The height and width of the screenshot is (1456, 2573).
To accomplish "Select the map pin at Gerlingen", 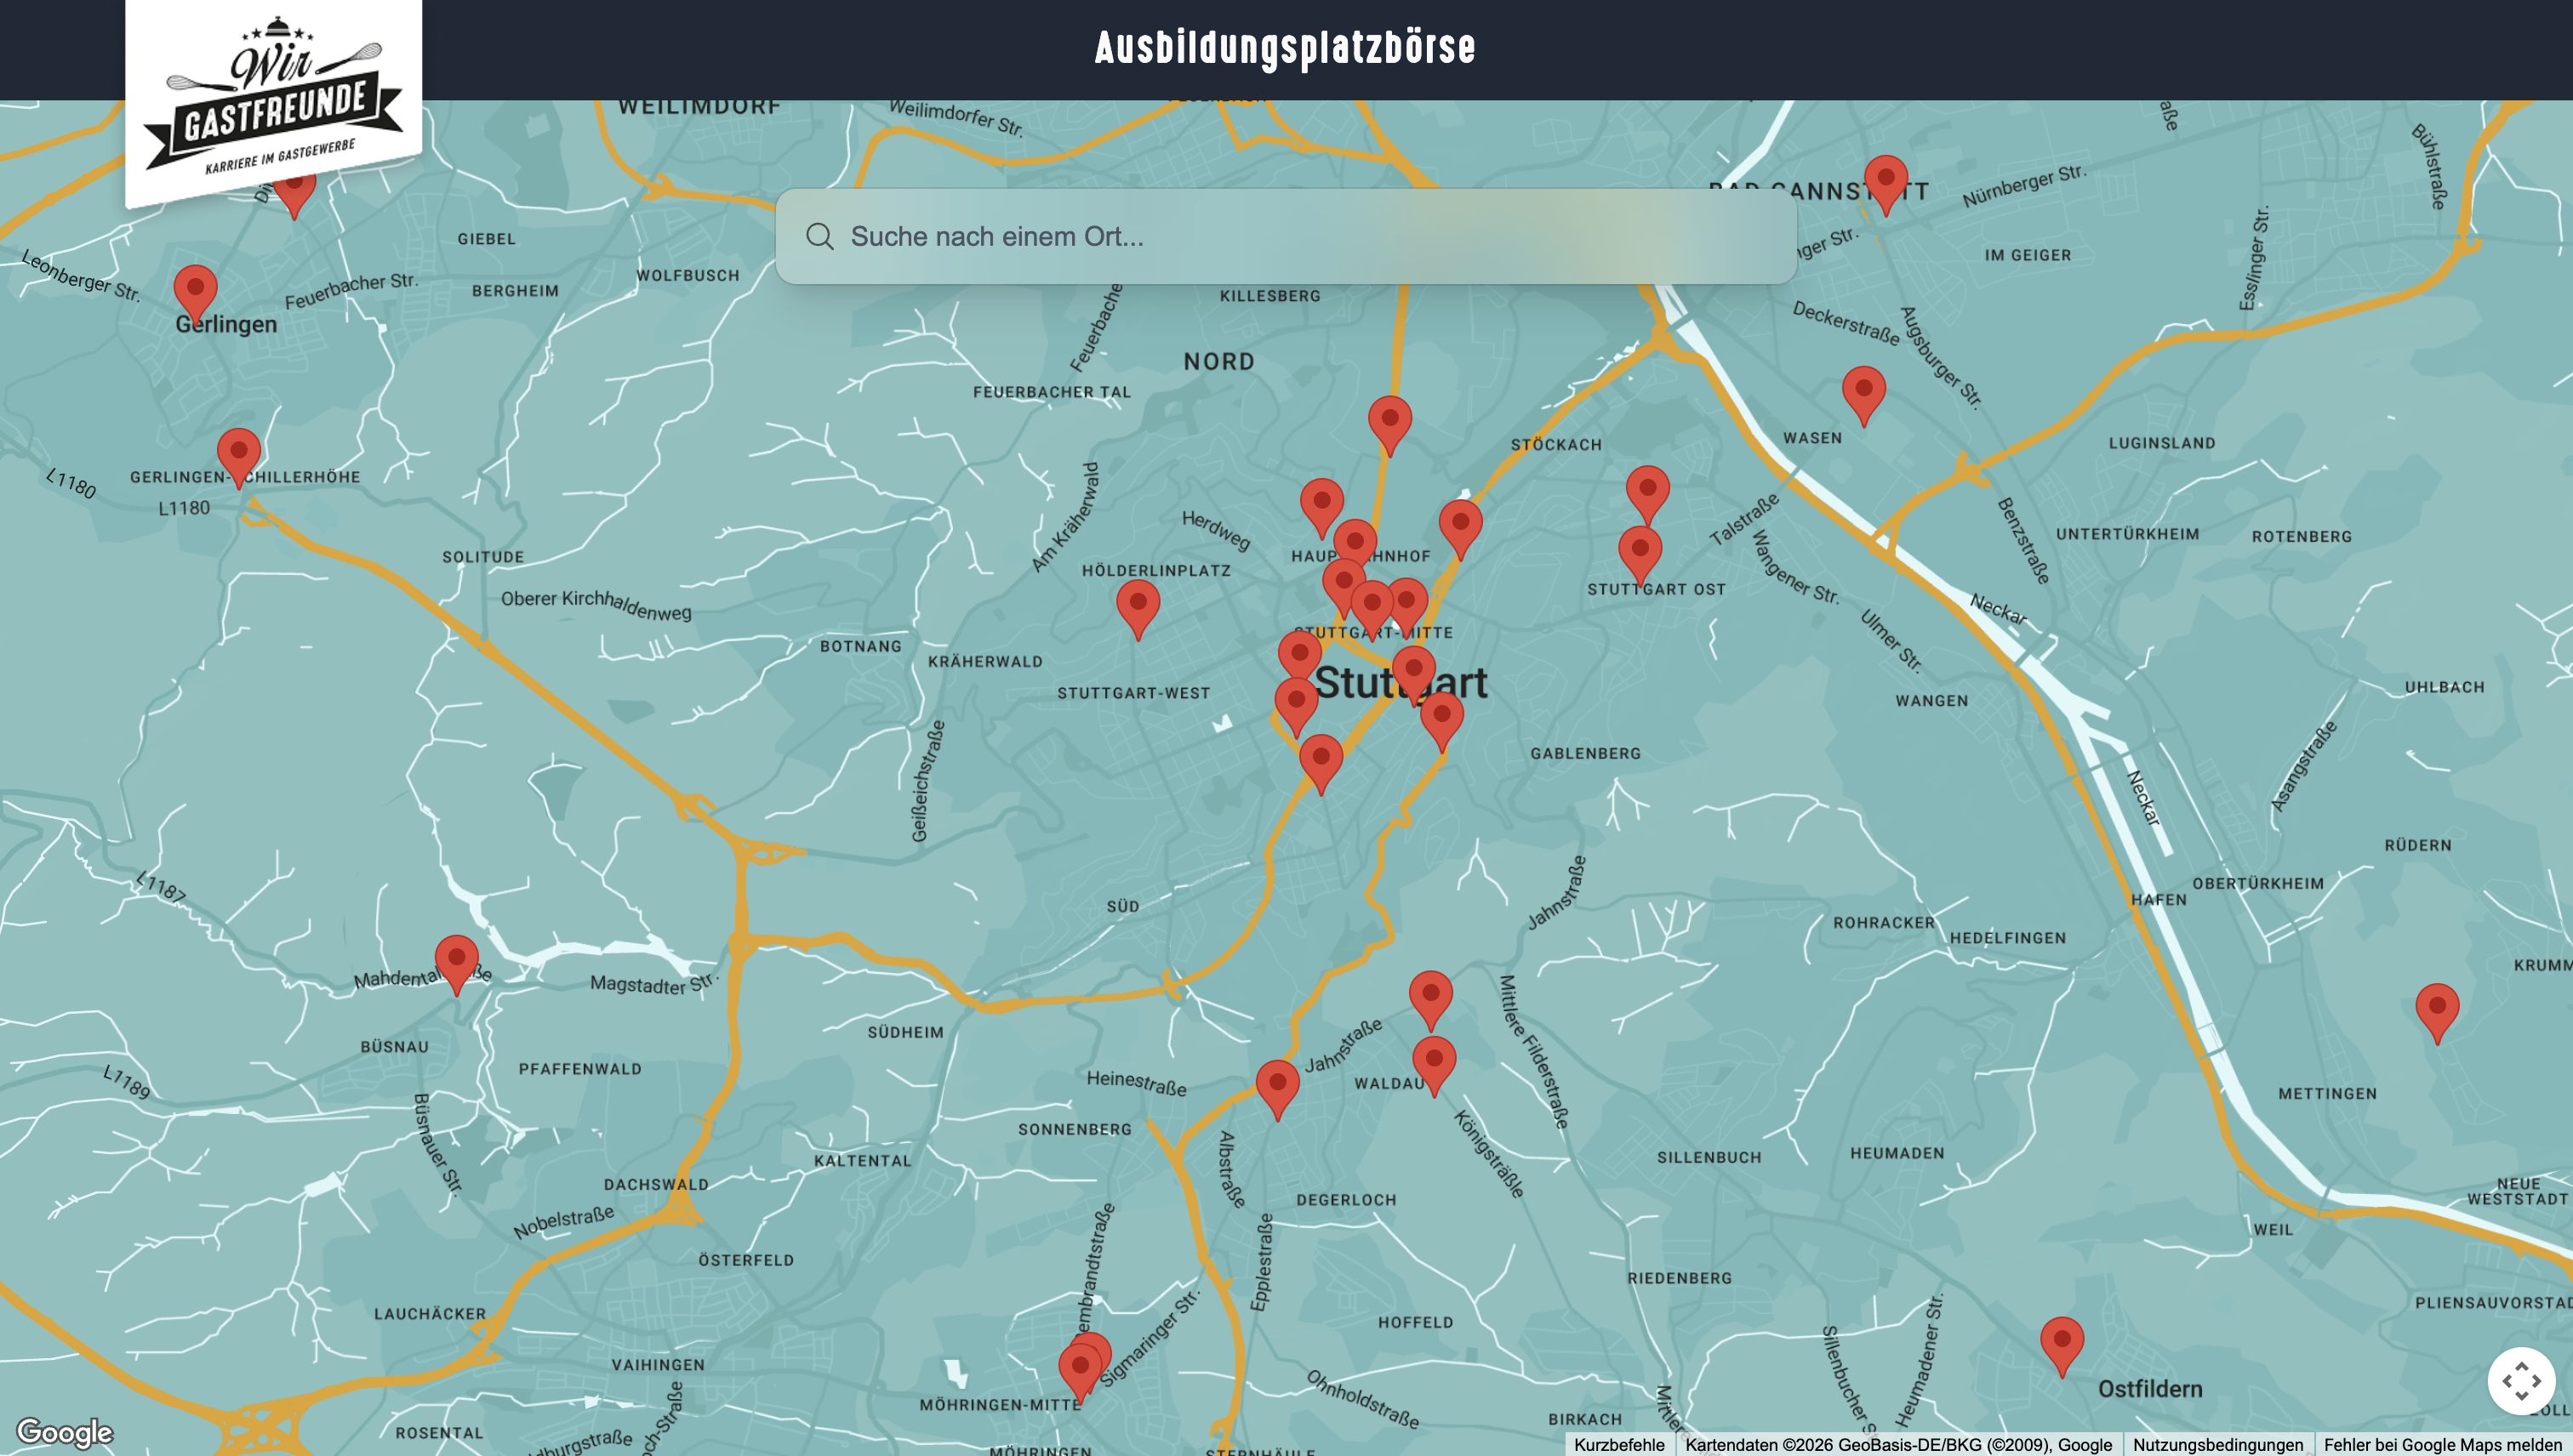I will click(x=195, y=288).
